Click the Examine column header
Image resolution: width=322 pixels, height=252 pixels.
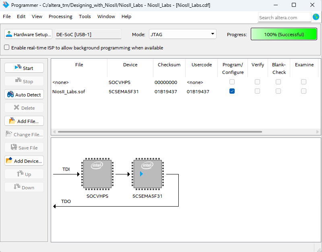coord(304,68)
